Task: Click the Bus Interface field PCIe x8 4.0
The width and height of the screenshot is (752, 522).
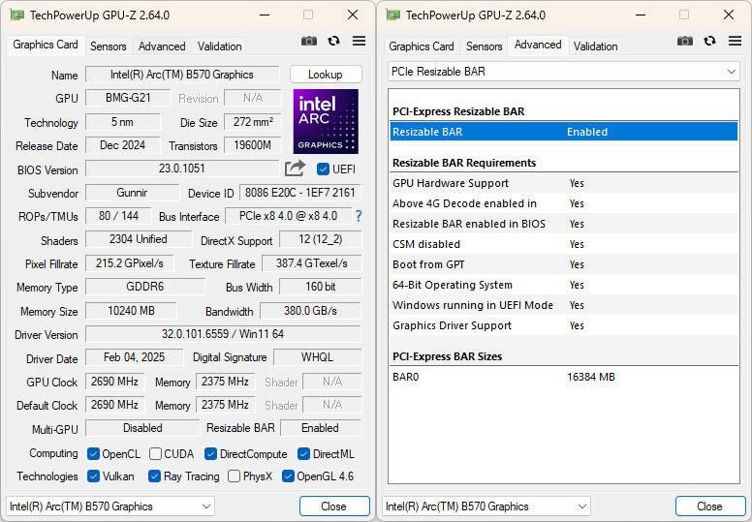Action: point(288,216)
